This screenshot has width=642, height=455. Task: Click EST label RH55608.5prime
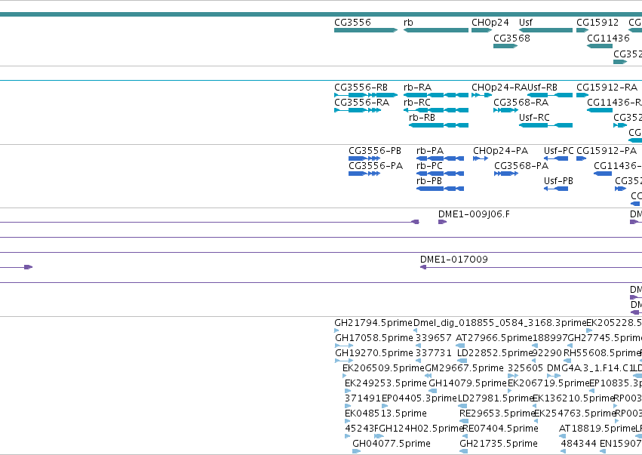pos(602,353)
